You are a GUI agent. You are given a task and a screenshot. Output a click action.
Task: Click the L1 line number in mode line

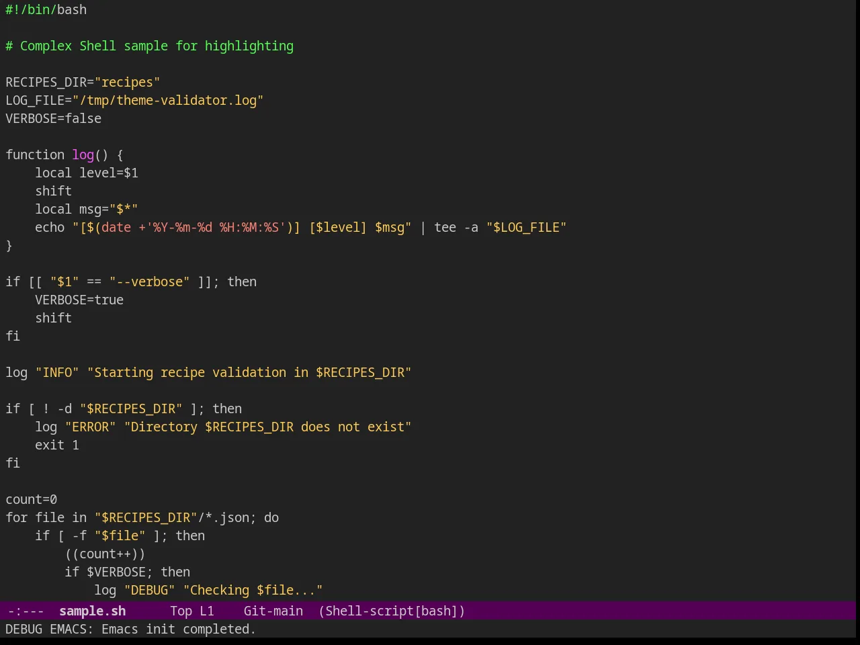pos(206,611)
